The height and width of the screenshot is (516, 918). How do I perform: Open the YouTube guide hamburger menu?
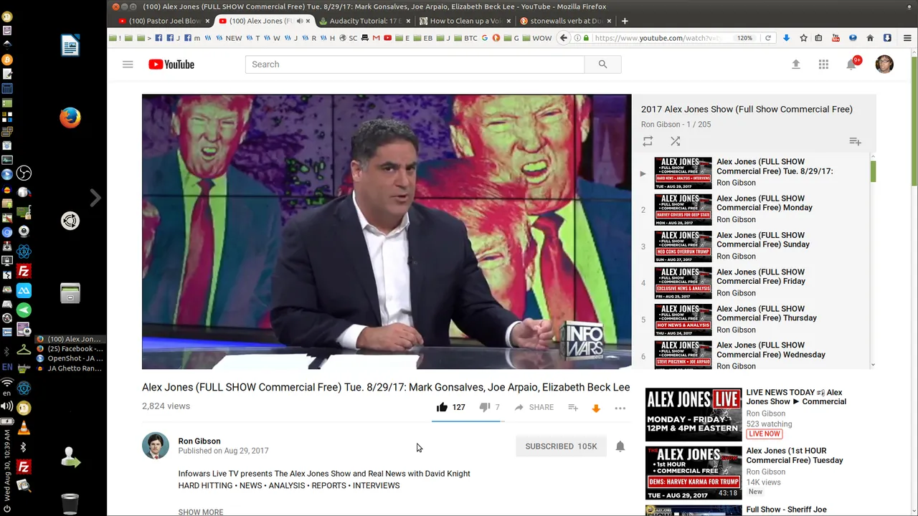(x=128, y=64)
